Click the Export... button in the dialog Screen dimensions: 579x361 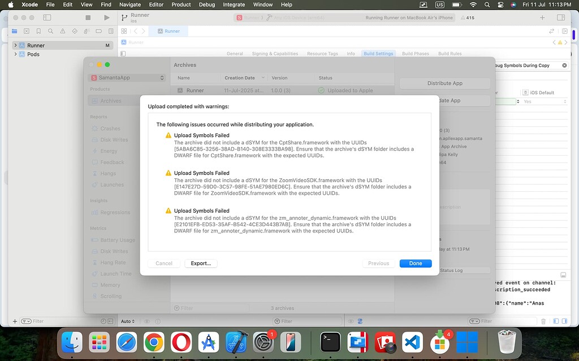(201, 263)
